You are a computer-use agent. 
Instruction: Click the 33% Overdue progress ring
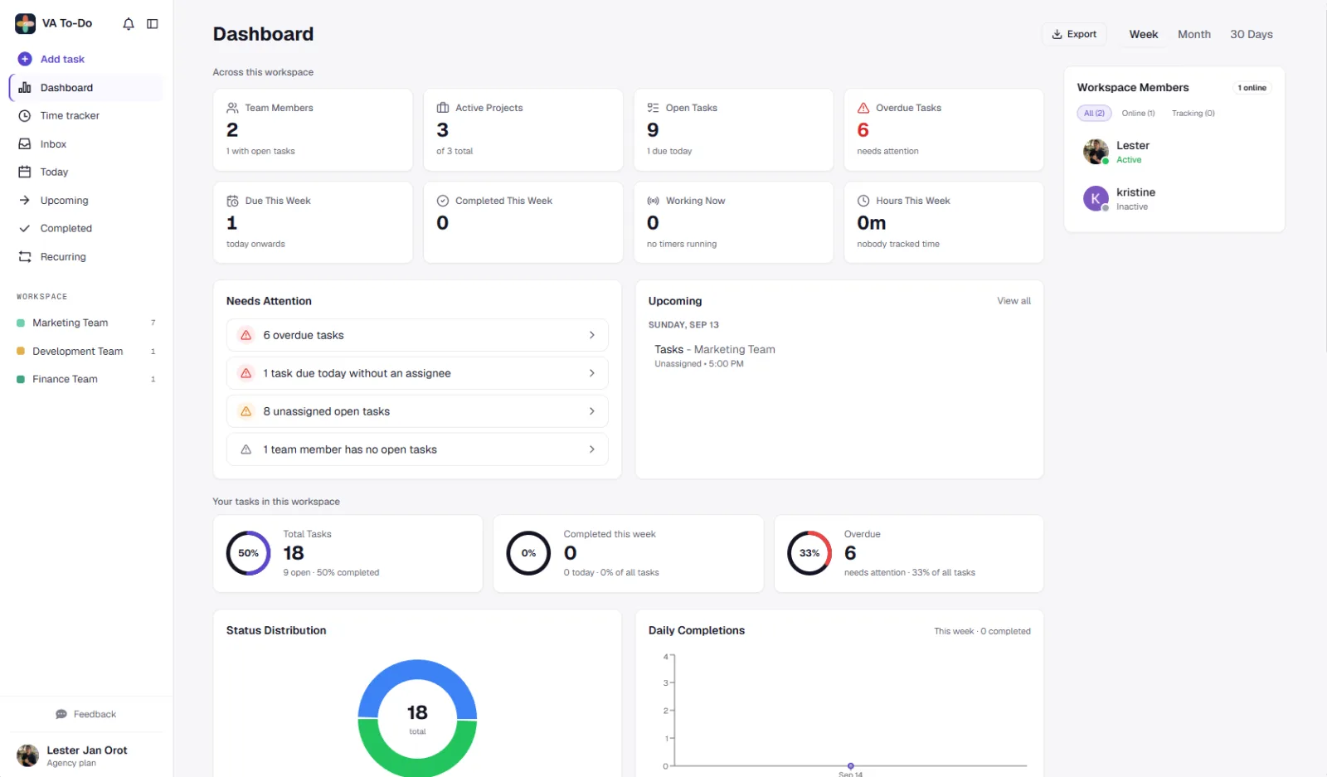click(x=809, y=553)
